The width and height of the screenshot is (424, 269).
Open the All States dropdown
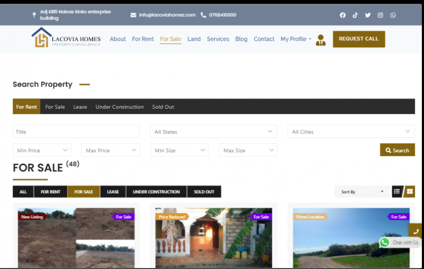(x=214, y=131)
